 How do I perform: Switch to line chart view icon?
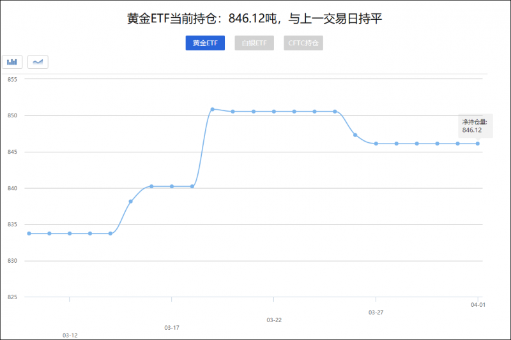coord(38,62)
